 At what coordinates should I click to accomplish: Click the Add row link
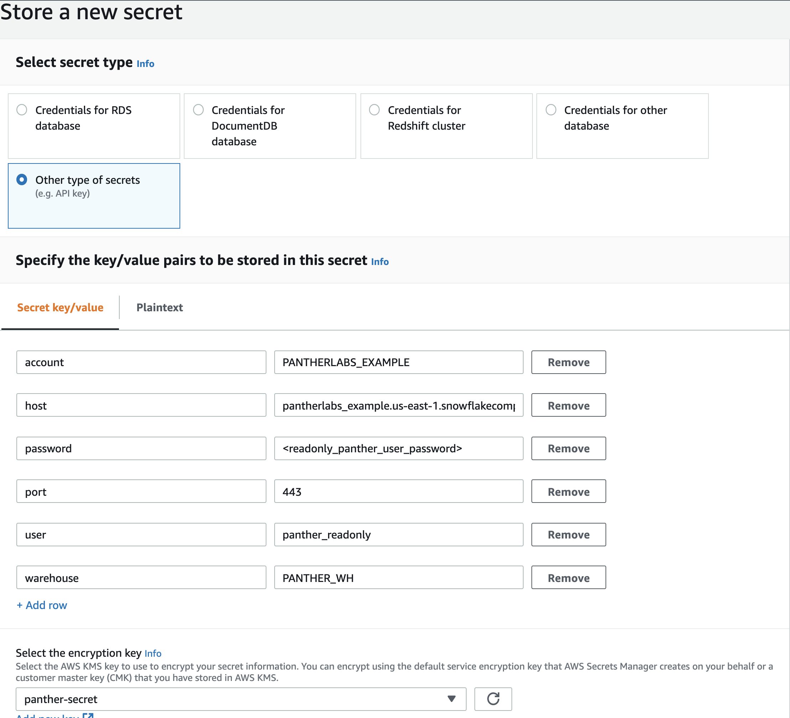coord(42,605)
